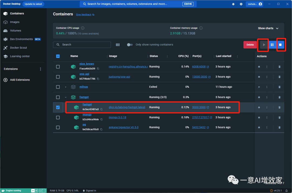Copy container ID b2cd46ca96de
The image size is (292, 193).
(101, 119)
